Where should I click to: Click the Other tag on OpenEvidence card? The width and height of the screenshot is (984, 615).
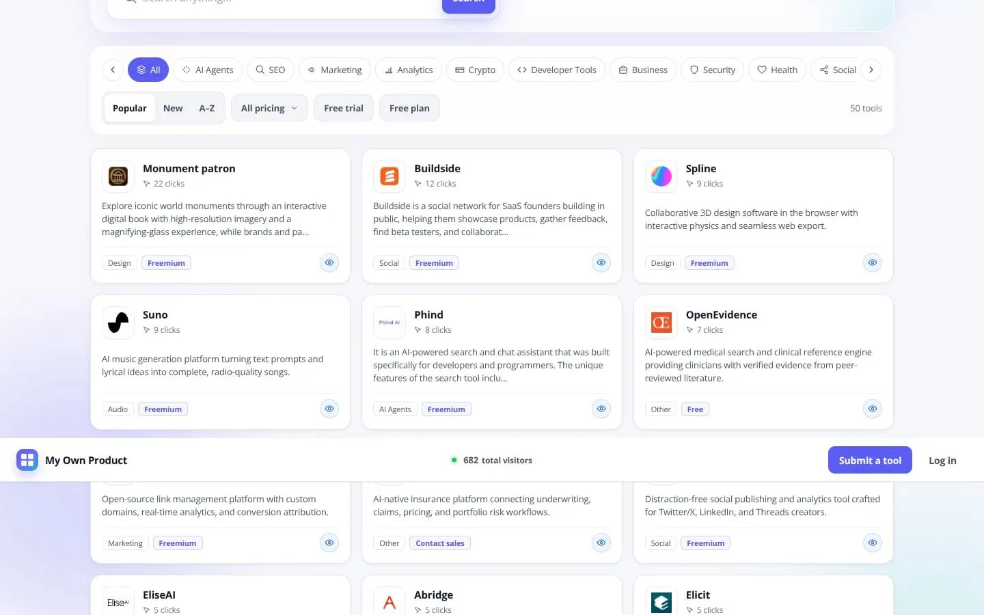tap(661, 409)
